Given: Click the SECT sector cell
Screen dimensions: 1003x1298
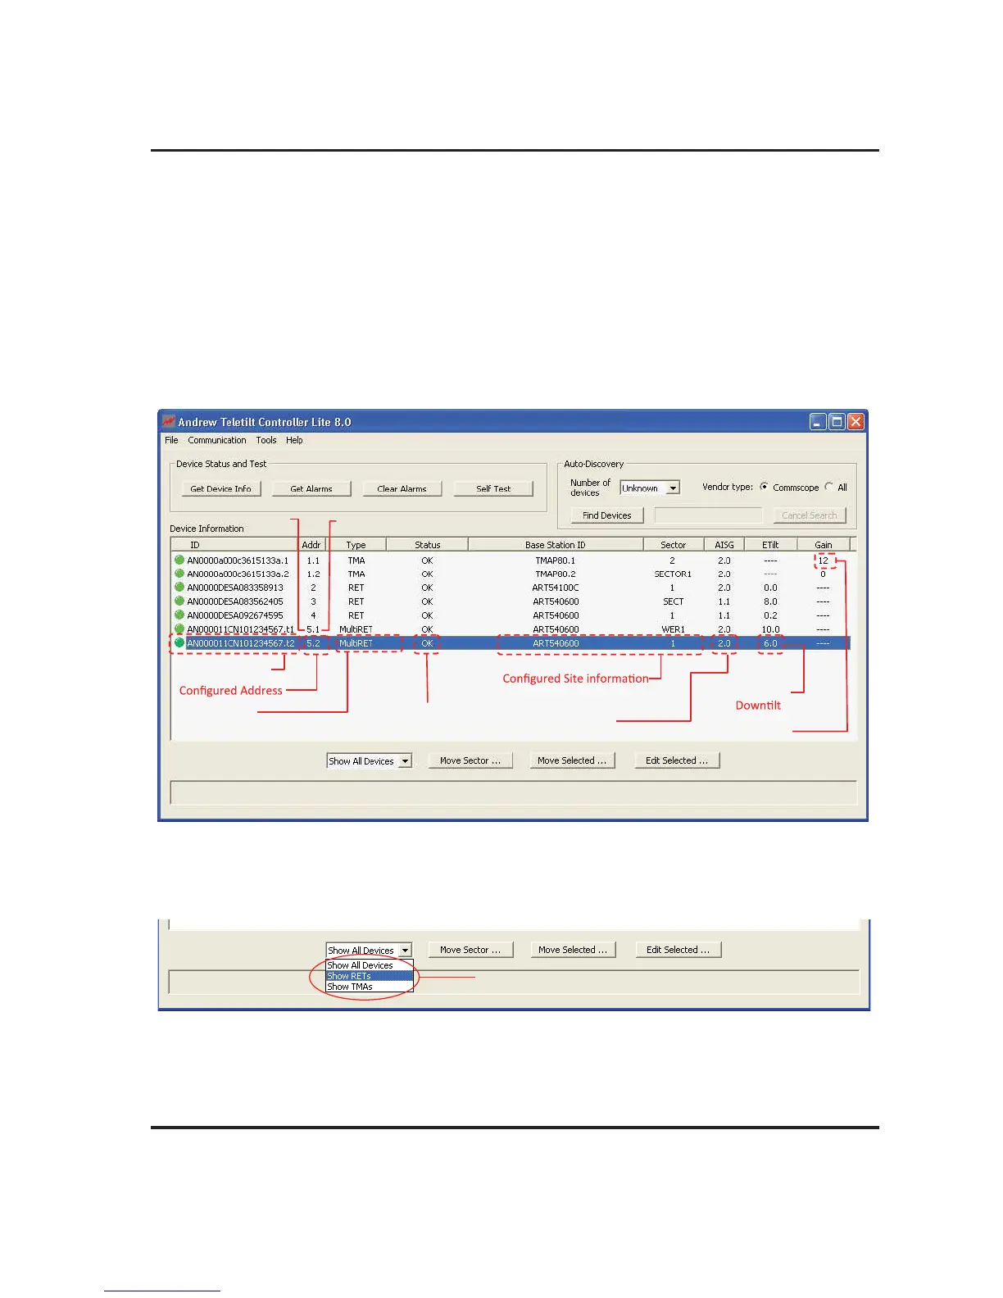Looking at the screenshot, I should (x=673, y=601).
